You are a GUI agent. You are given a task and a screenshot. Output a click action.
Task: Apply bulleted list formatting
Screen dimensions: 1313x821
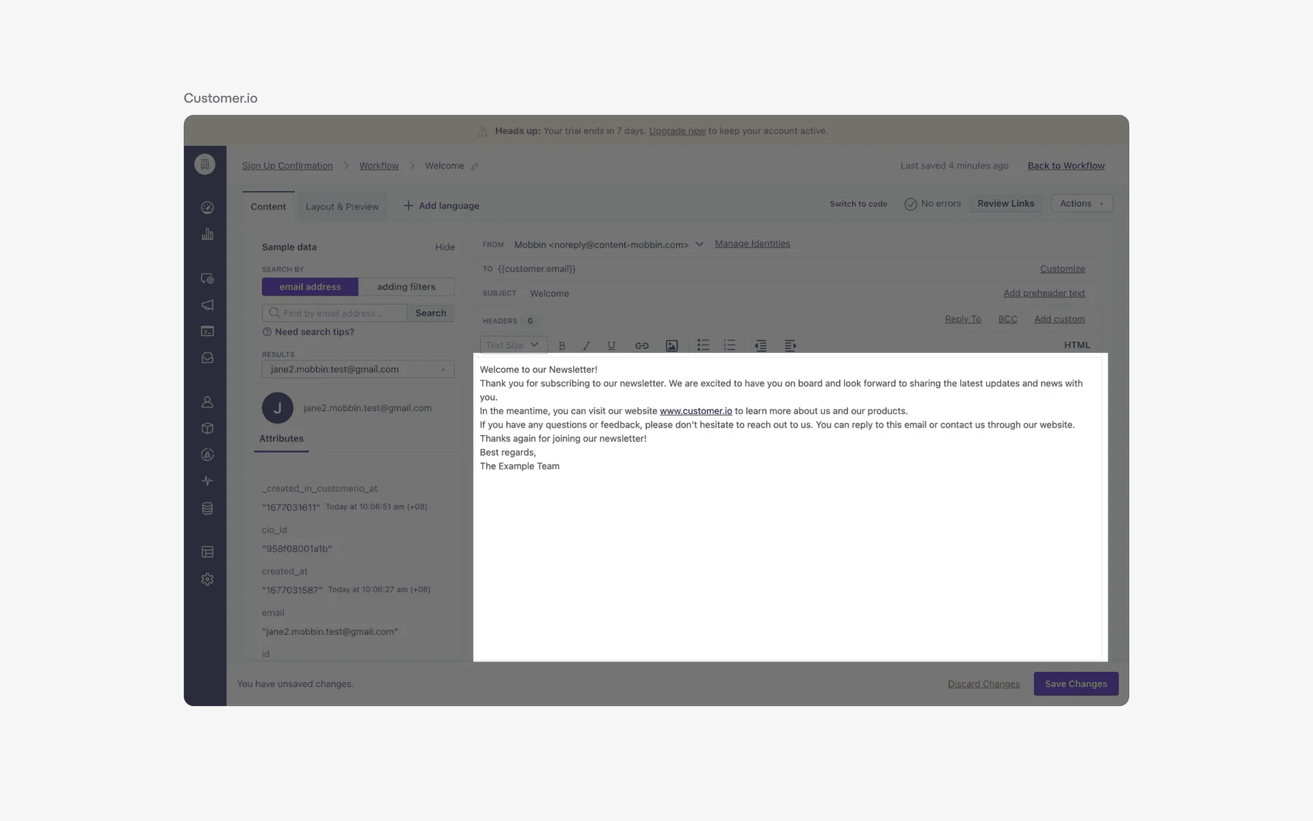coord(703,346)
